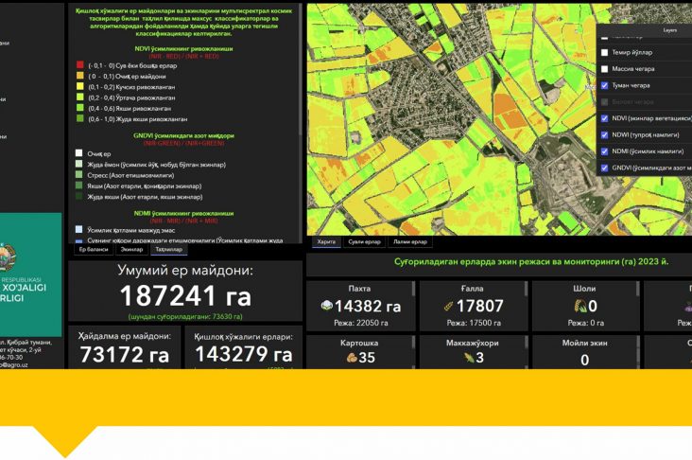Open the Экинлар tab
692x460 pixels.
pyautogui.click(x=131, y=250)
